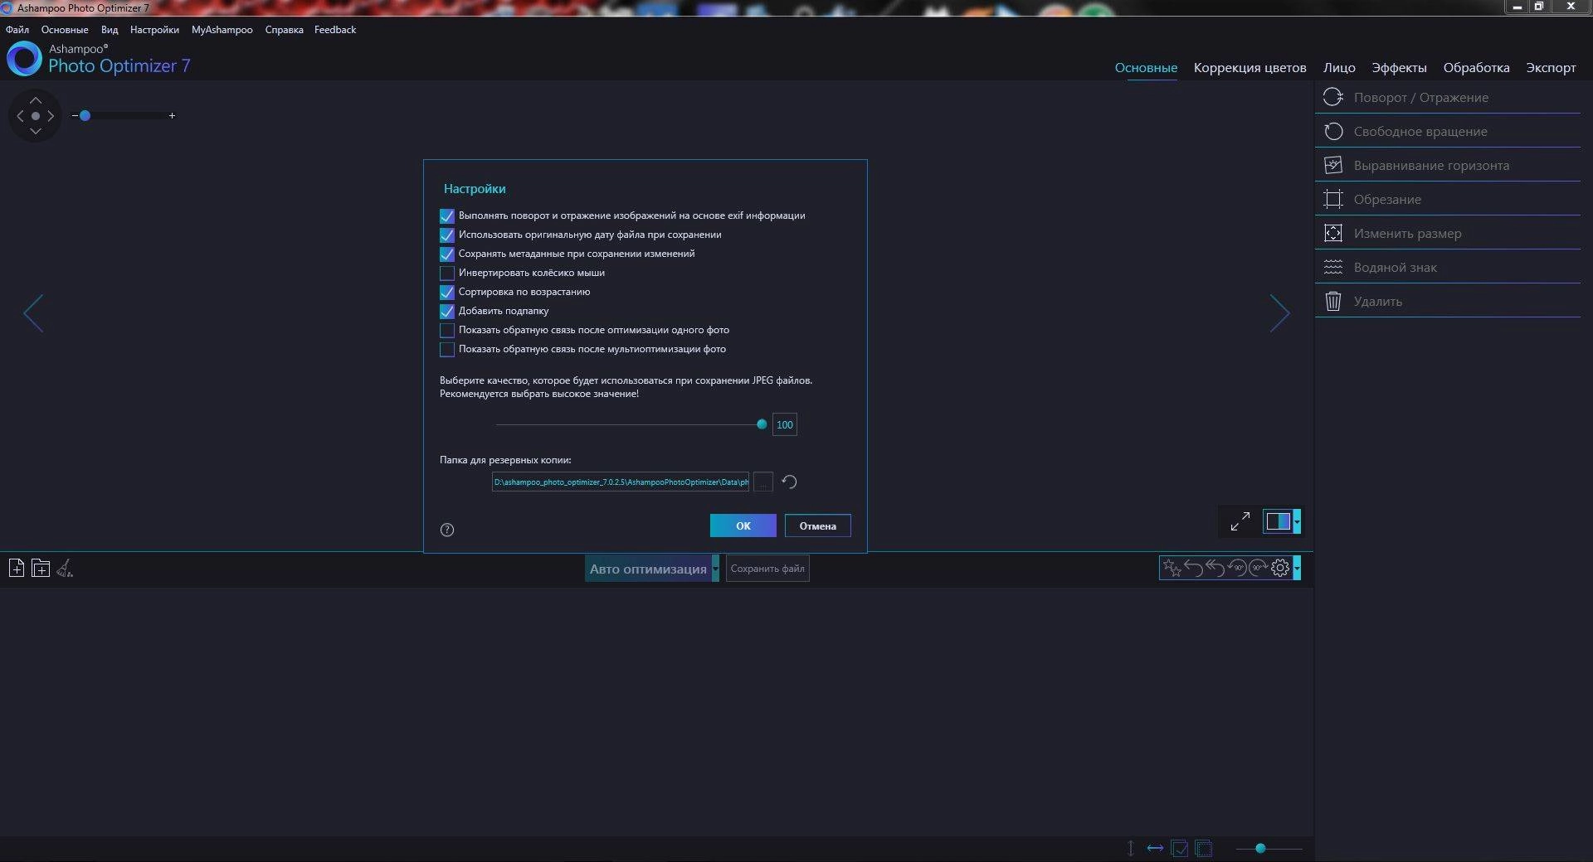The image size is (1593, 862).
Task: Click the add file icon in the bottom toolbar
Action: tap(16, 568)
